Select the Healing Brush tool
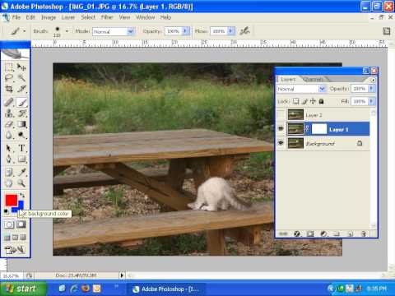This screenshot has width=395, height=296. [x=9, y=103]
